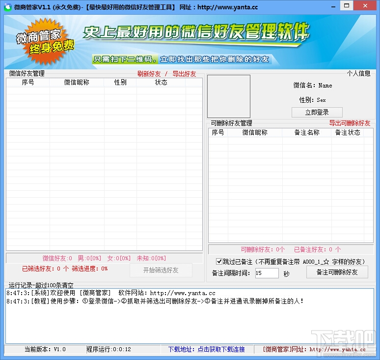Click the 性别 column header
This screenshot has width=380, height=360.
click(x=120, y=82)
